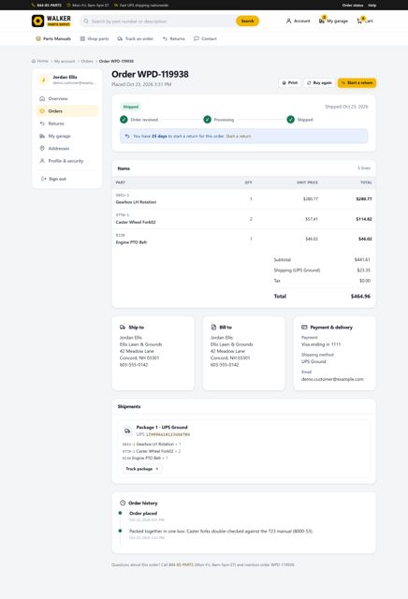The image size is (408, 599).
Task: Click the Payment & delivery card icon
Action: [304, 327]
